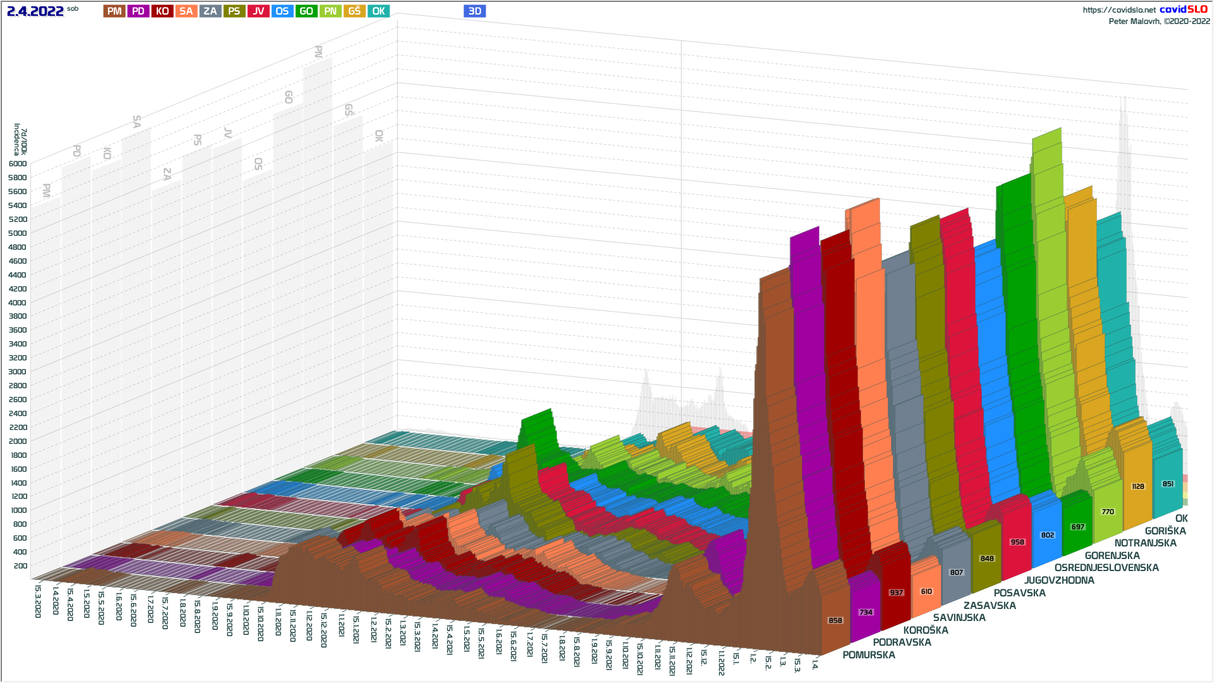Viewport: 1214px width, 683px height.
Task: Toggle the GO green region button
Action: [x=306, y=11]
